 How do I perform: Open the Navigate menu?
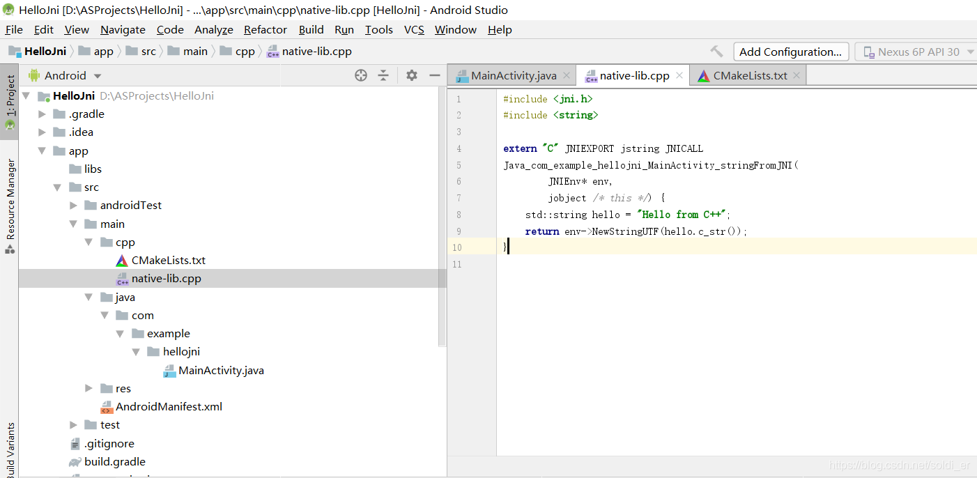pos(123,29)
